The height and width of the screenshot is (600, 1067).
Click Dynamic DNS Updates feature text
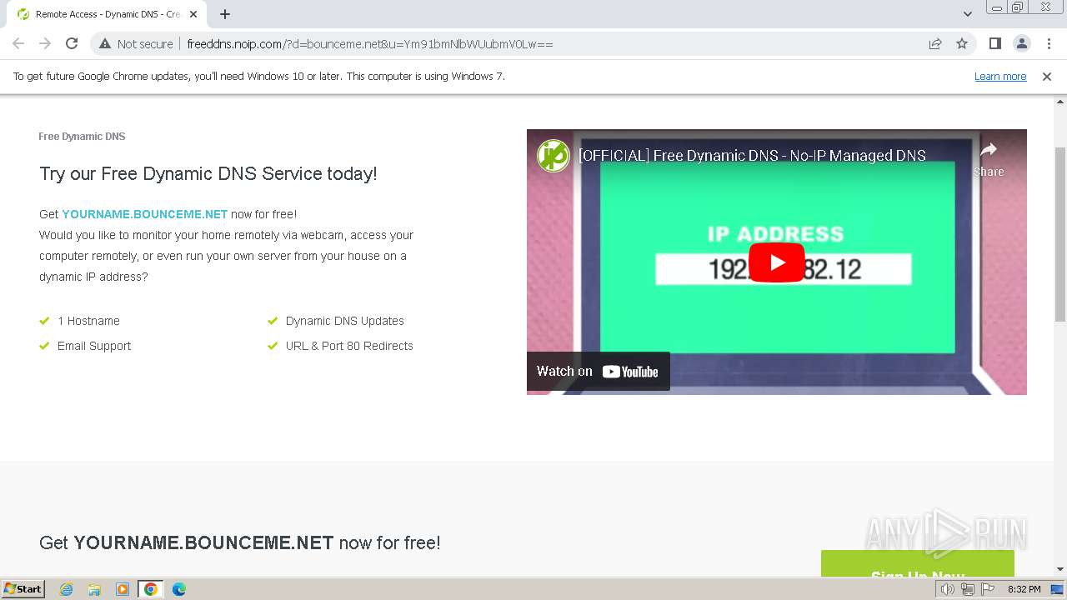click(x=345, y=321)
